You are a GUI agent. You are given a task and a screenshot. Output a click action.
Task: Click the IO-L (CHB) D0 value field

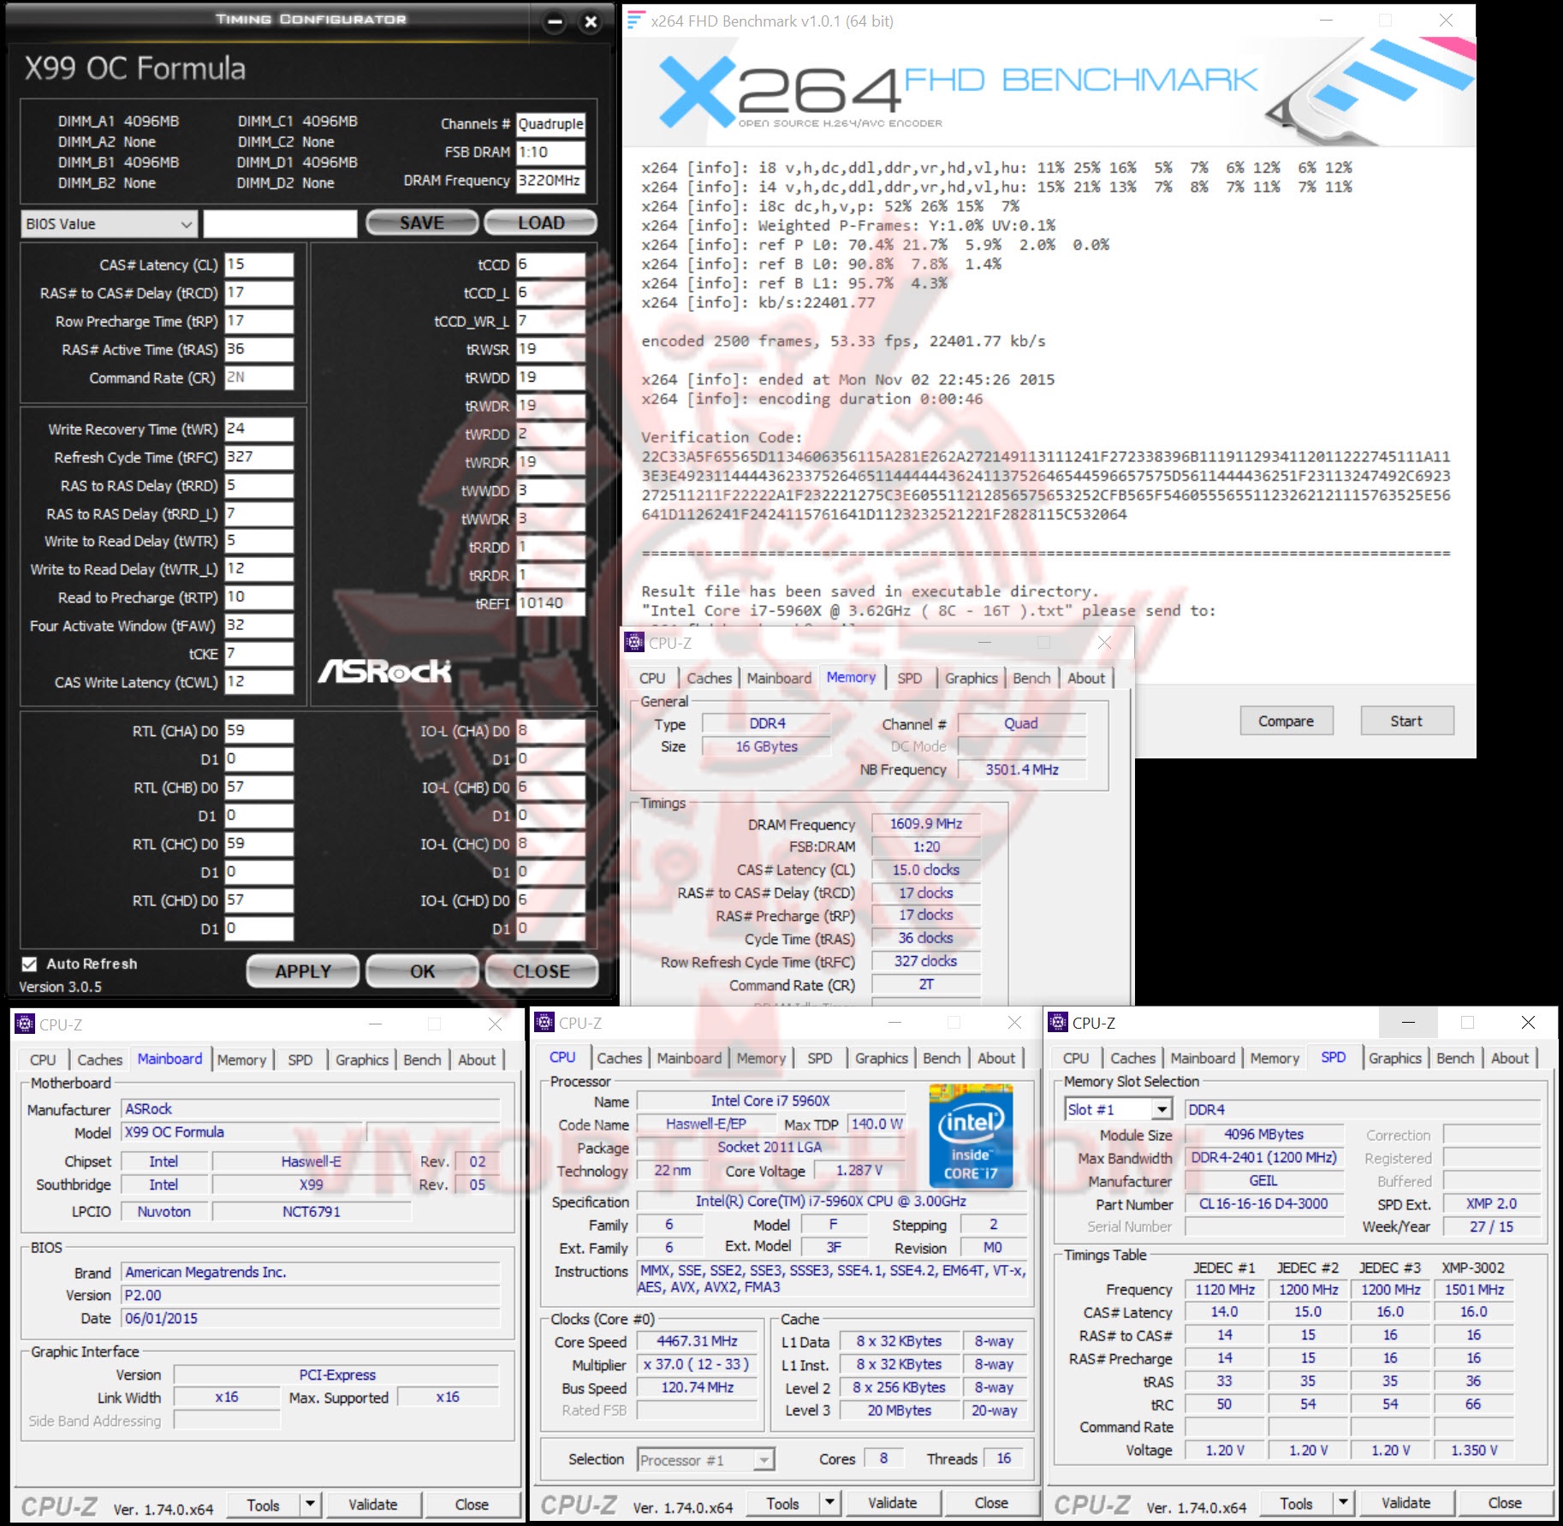click(551, 787)
